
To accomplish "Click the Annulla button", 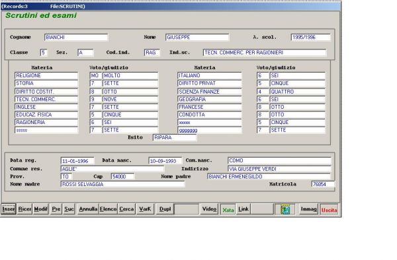I will click(x=88, y=209).
